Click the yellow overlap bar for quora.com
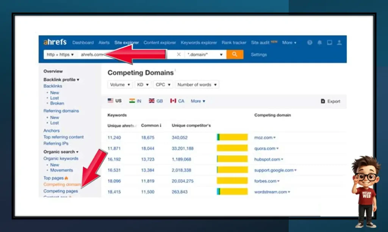This screenshot has height=232, width=388. [x=232, y=148]
